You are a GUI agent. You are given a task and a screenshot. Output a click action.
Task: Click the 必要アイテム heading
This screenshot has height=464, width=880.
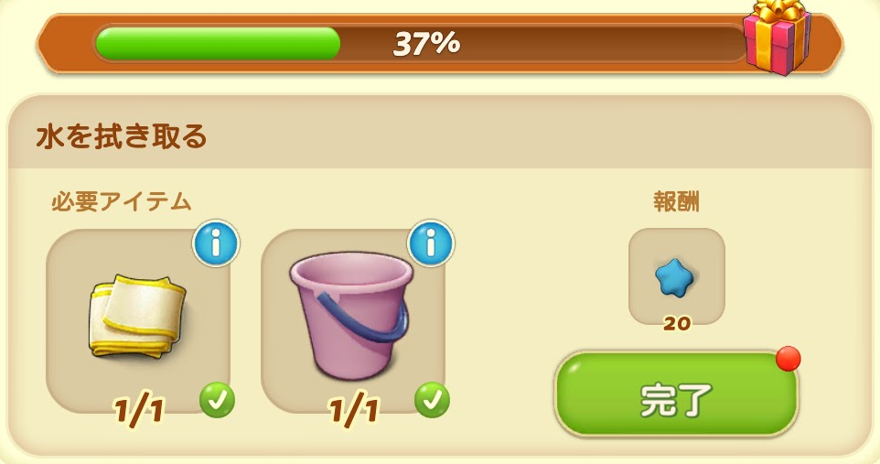[122, 201]
